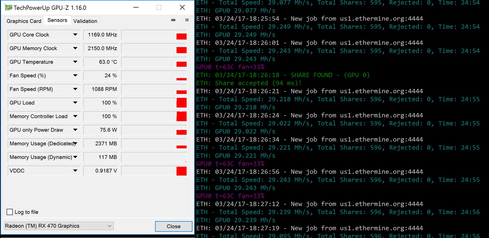
Task: Click the 0.9187 V VDDC value
Action: point(101,171)
